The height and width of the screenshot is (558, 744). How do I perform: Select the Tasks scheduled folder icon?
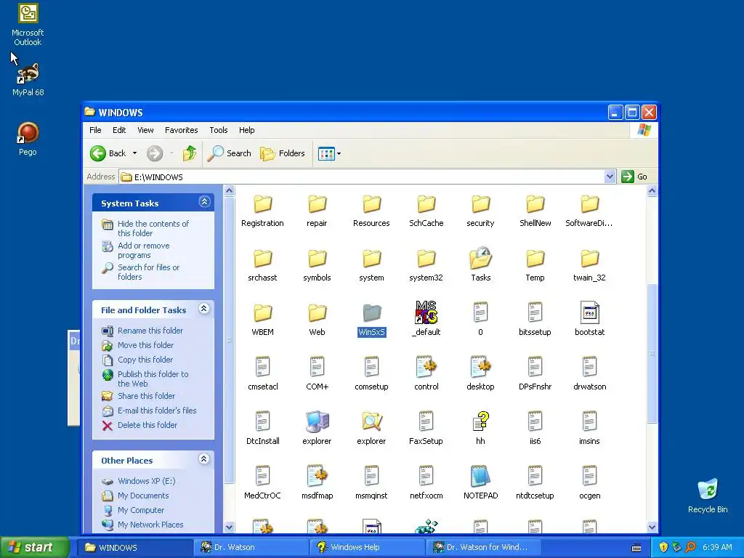pyautogui.click(x=481, y=264)
